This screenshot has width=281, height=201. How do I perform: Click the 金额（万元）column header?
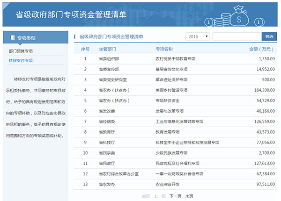261,49
